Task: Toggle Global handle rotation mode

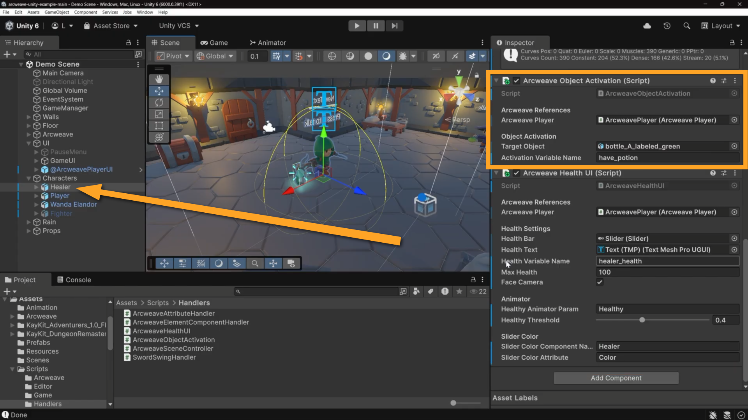Action: pos(215,56)
